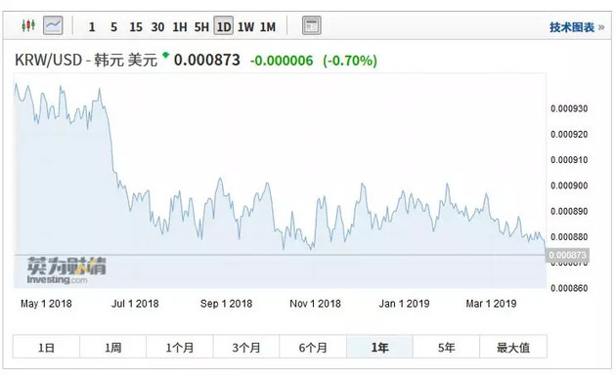Click the 0.000873 quote value in header

coord(207,60)
